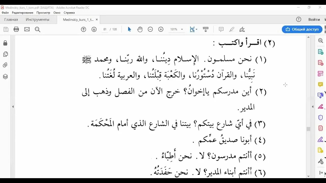Go to previous page arrow
Image resolution: width=326 pixels, height=183 pixels.
84,29
